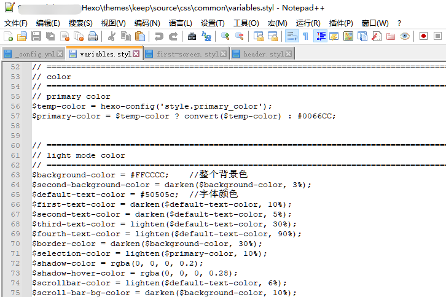
Task: Click the Open file folder icon
Action: coord(22,36)
